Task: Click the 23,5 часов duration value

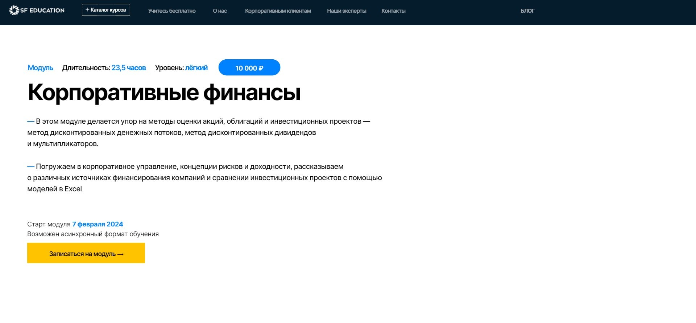Action: pyautogui.click(x=129, y=68)
